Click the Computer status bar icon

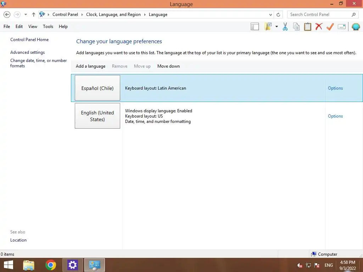[314, 254]
